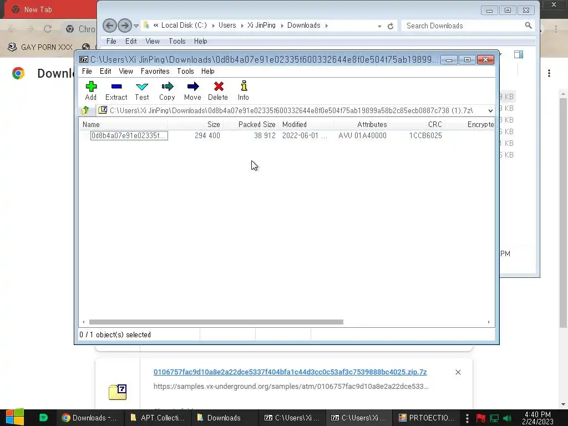Image resolution: width=568 pixels, height=426 pixels.
Task: Open the Explorer address history dropdown
Action: (379, 26)
